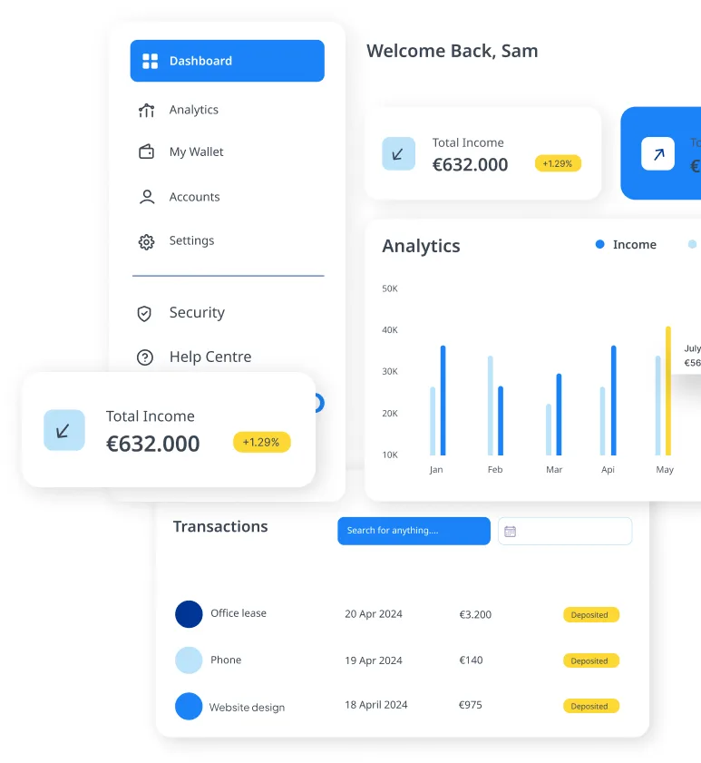
Task: Click the wallet icon in sidebar
Action: [146, 152]
